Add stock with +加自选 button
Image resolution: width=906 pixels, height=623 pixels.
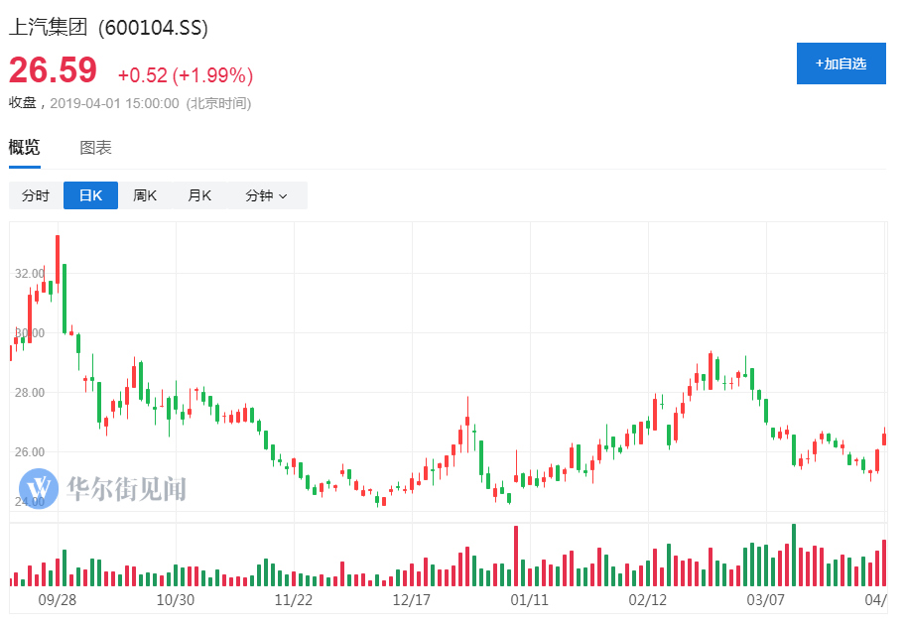841,63
